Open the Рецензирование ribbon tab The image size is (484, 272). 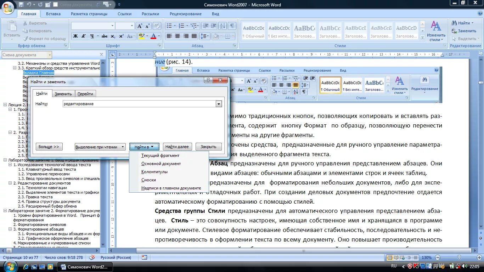(x=186, y=14)
